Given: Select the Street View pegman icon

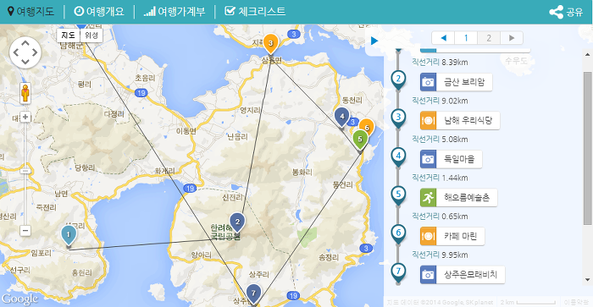Looking at the screenshot, I should (x=25, y=93).
